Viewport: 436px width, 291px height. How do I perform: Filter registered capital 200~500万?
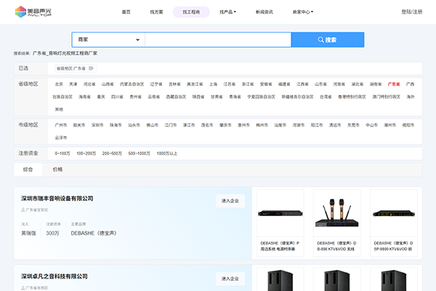pyautogui.click(x=112, y=154)
